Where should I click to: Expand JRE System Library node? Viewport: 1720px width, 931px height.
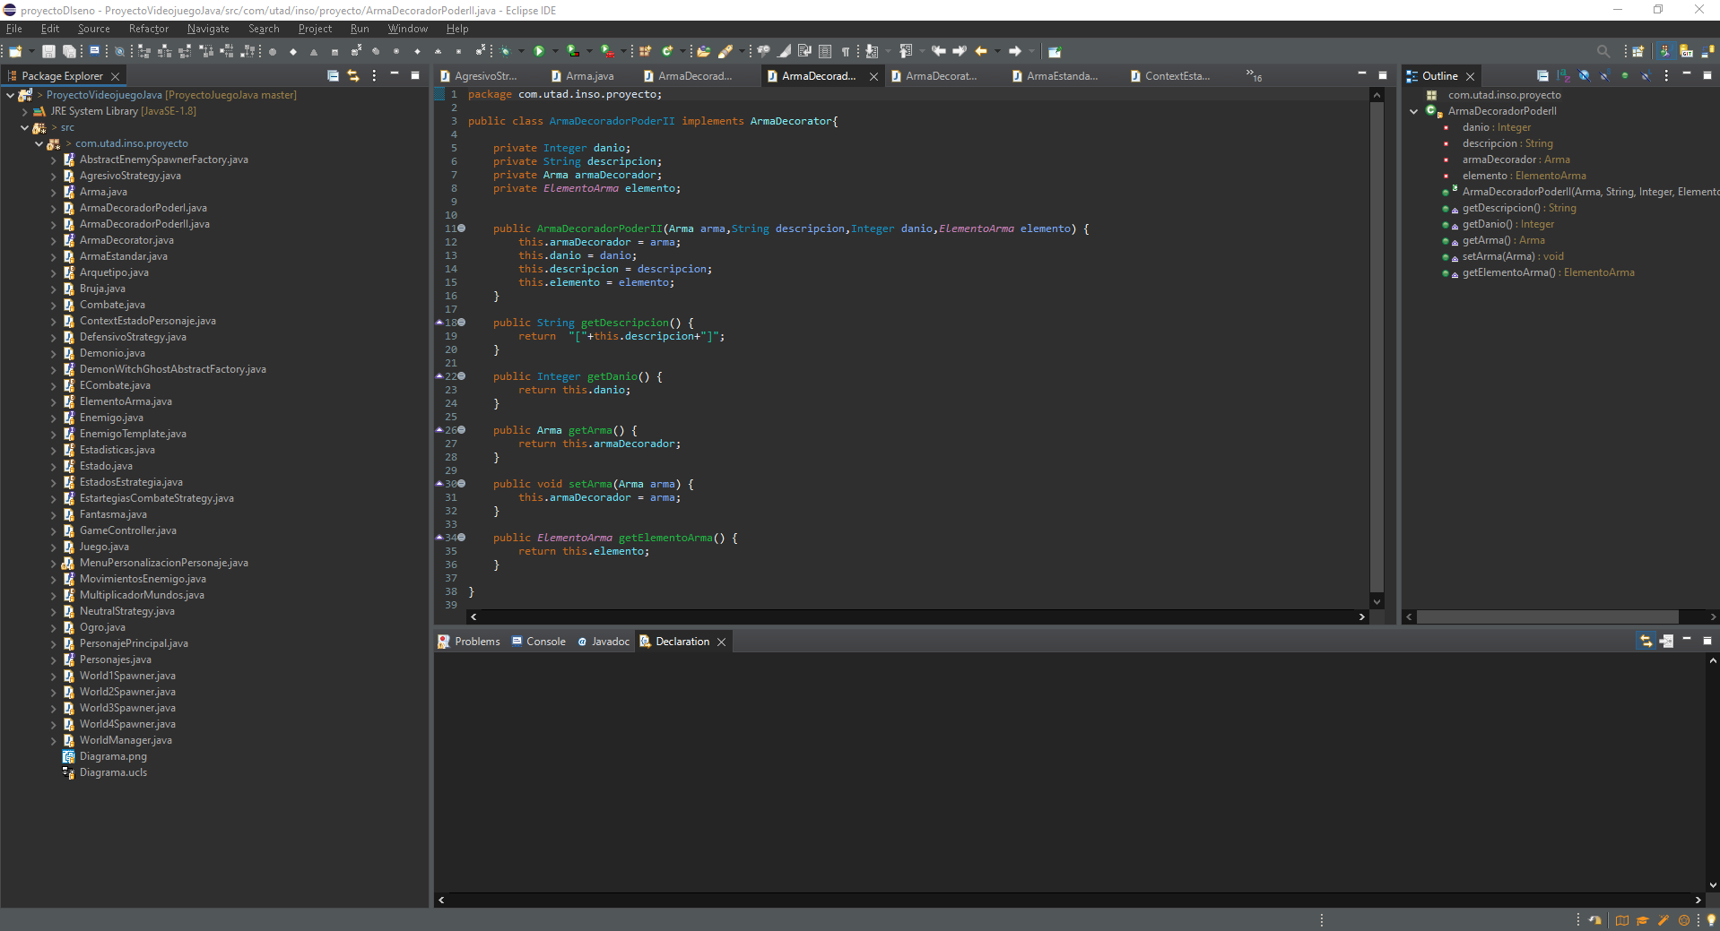click(x=24, y=111)
